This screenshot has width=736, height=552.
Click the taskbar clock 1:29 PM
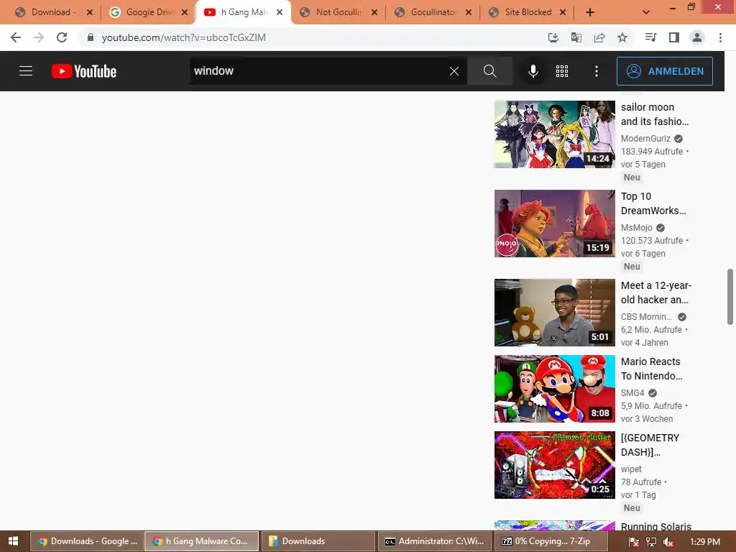(x=705, y=542)
